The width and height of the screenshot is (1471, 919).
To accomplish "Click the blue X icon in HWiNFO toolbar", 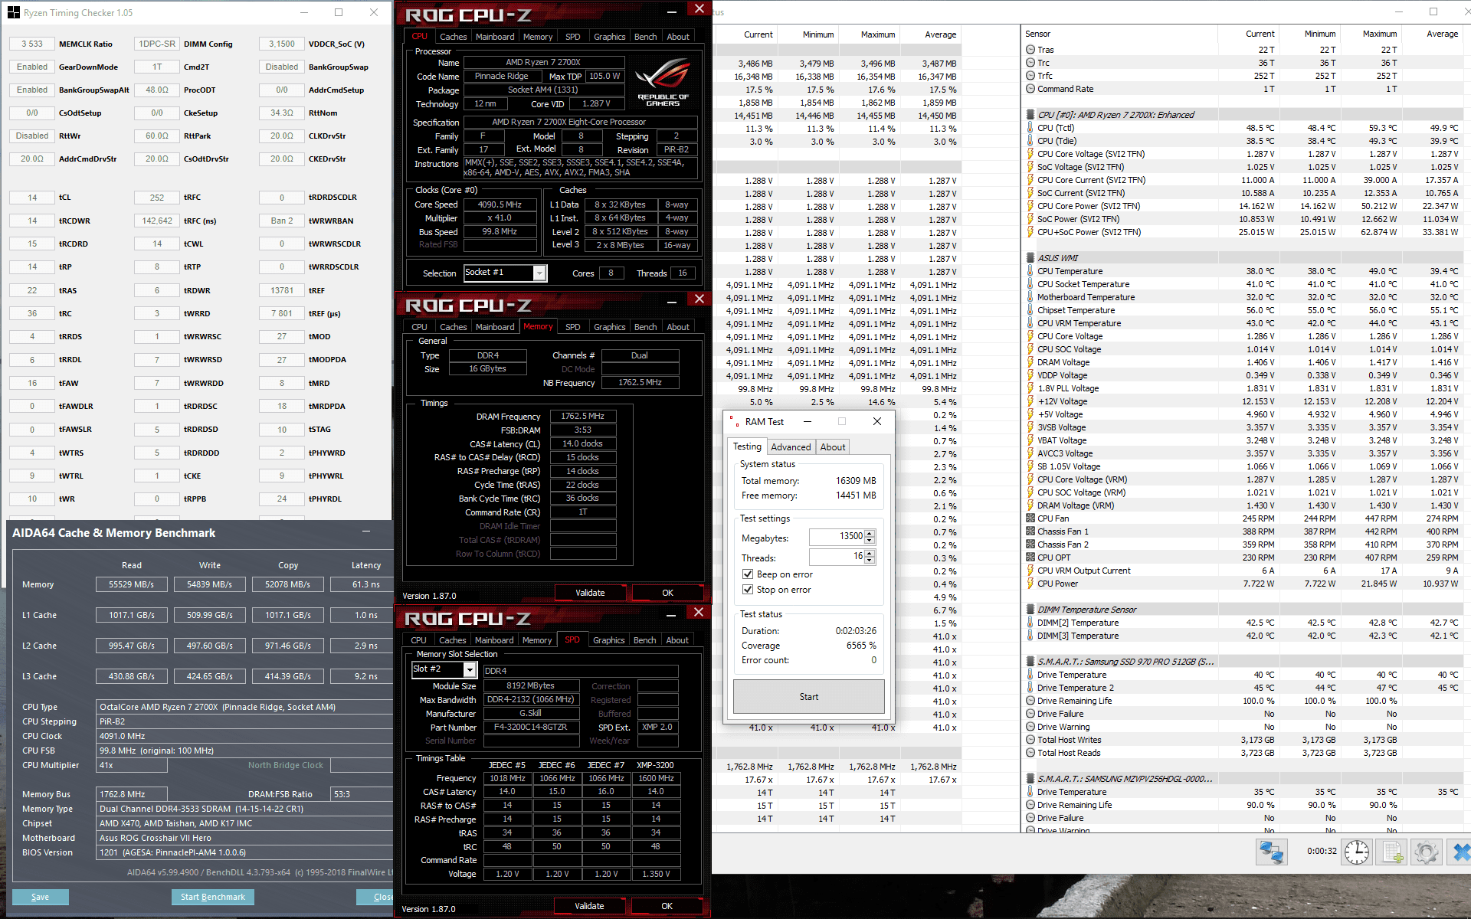I will click(1460, 852).
